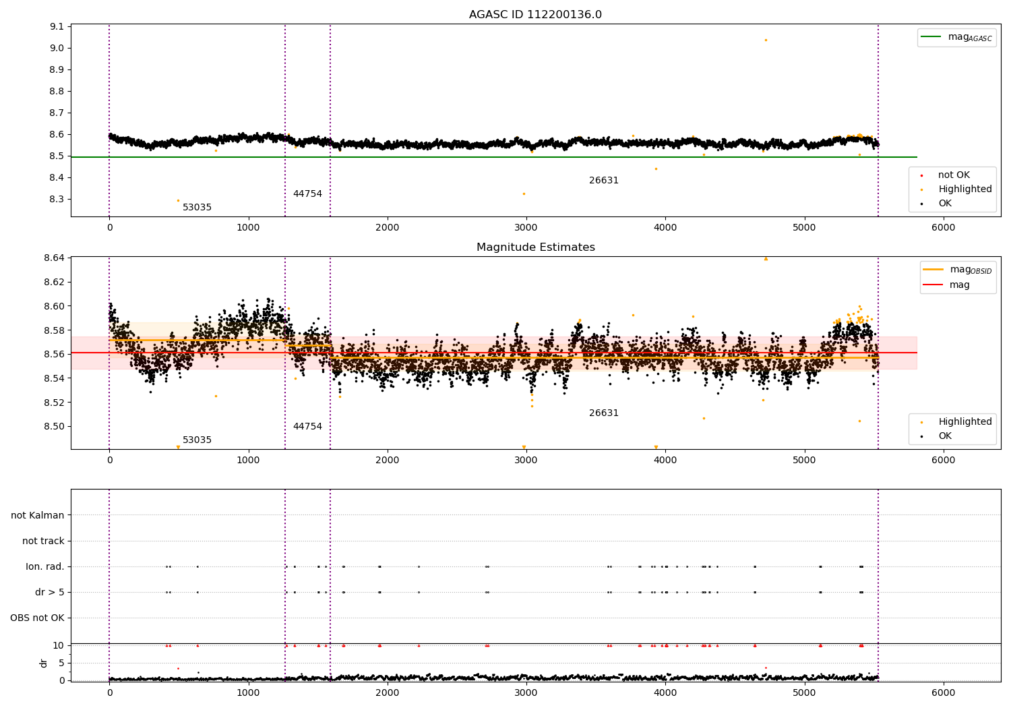Click the 'Magnitude Estimates' plot title
Viewport: 1011px width, 708px height.
[x=535, y=247]
